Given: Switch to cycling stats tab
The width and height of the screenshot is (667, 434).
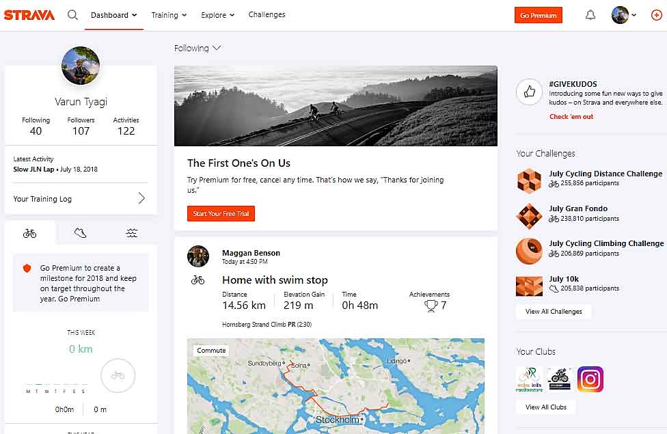Looking at the screenshot, I should (x=29, y=233).
